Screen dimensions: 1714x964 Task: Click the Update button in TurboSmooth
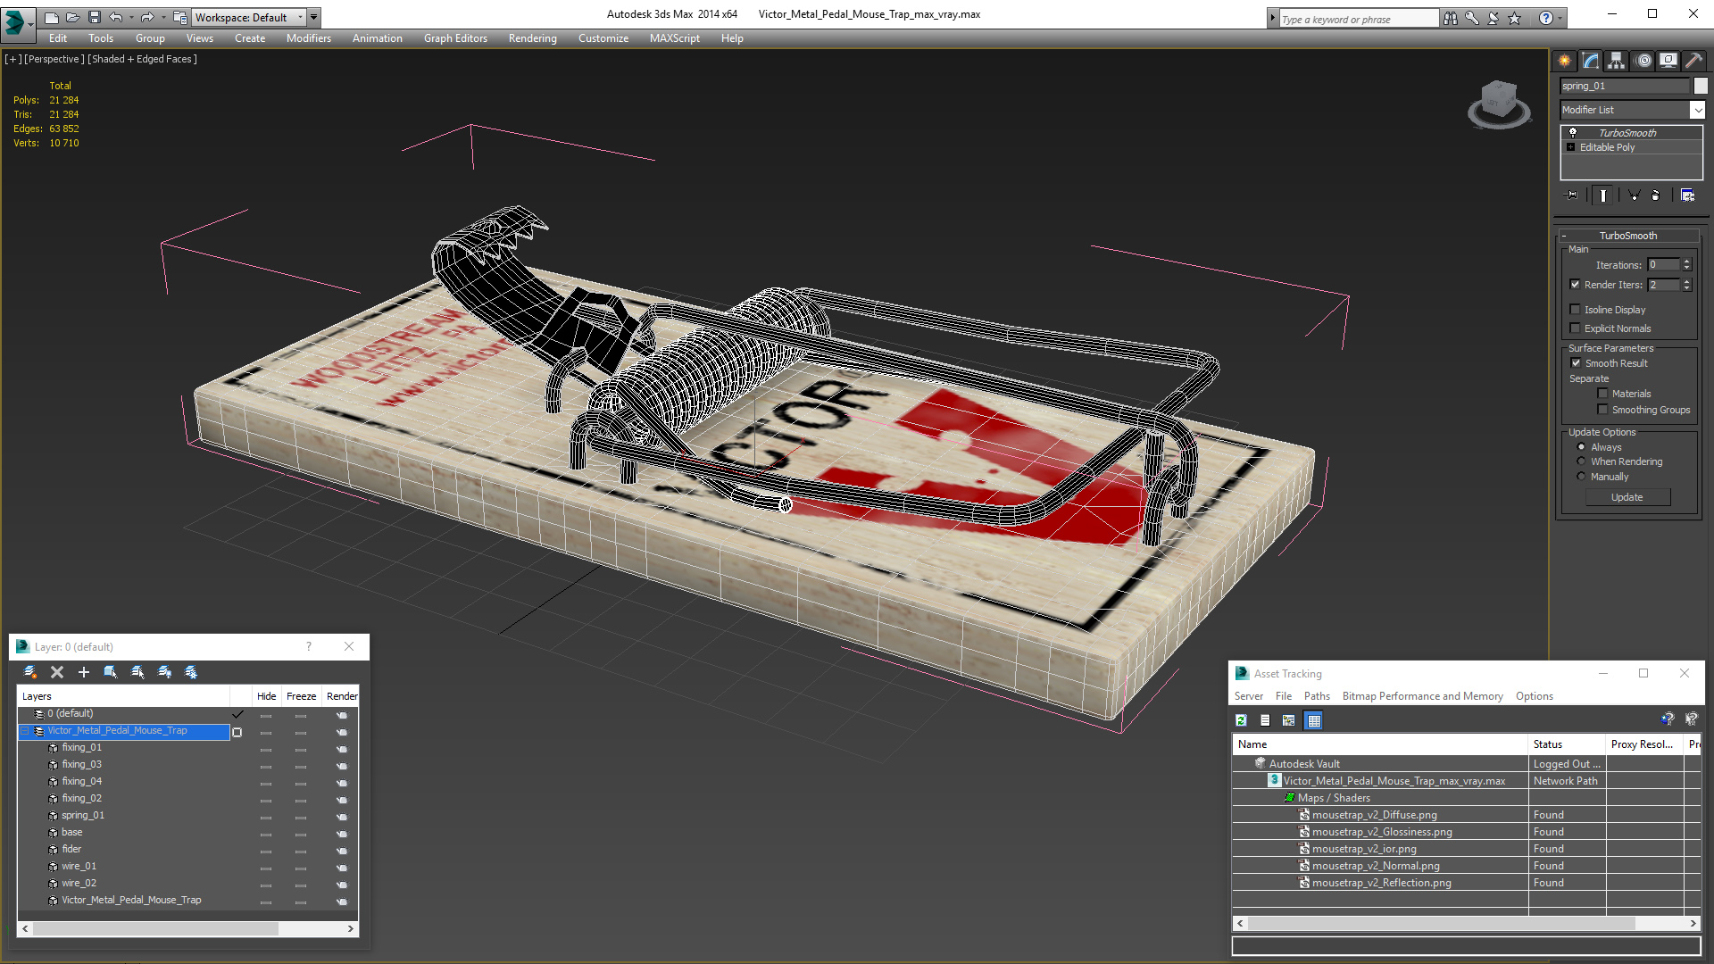tap(1627, 497)
